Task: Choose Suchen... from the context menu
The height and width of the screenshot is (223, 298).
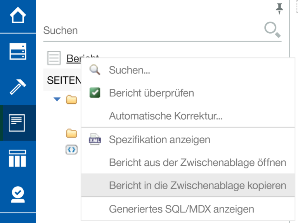Action: [x=188, y=70]
